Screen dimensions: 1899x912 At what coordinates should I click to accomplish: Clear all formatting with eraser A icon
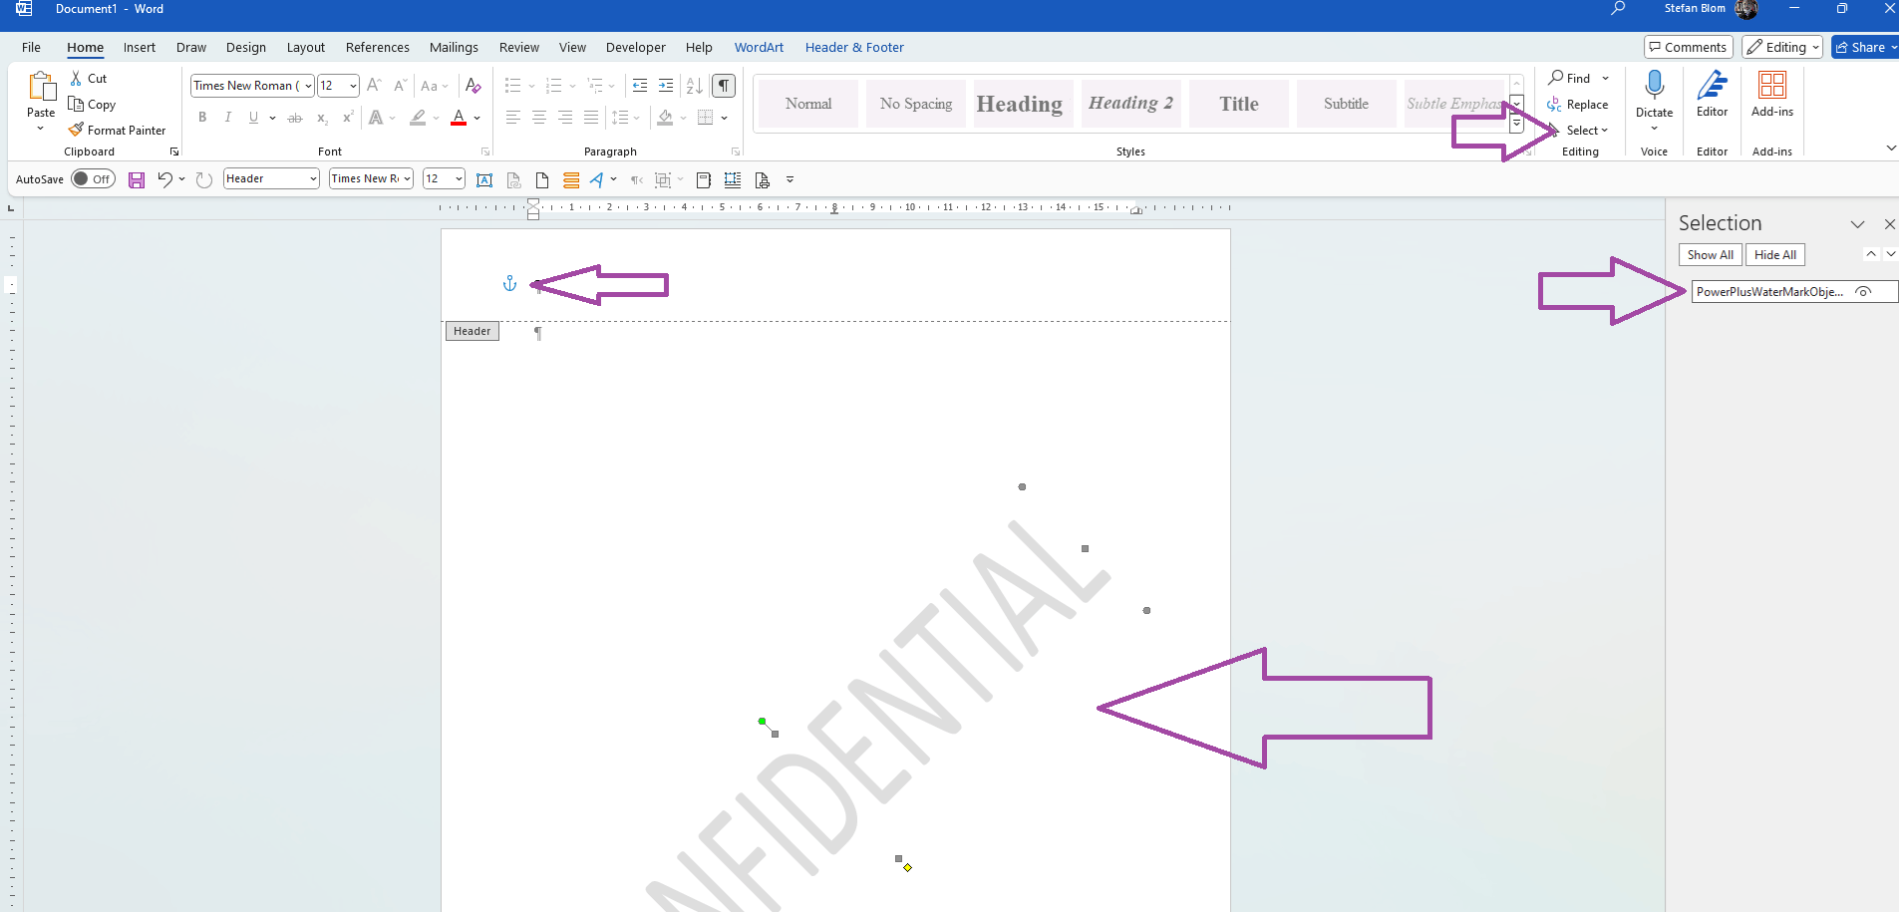(474, 86)
